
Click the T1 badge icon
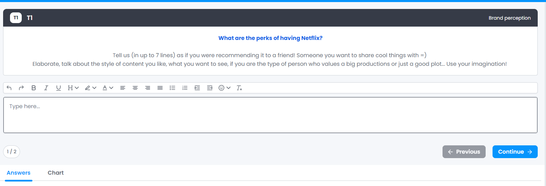pyautogui.click(x=16, y=18)
